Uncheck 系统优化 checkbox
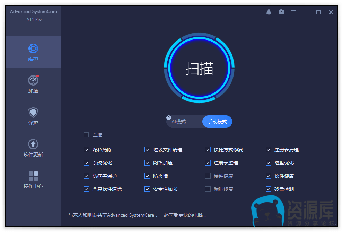 (86, 163)
